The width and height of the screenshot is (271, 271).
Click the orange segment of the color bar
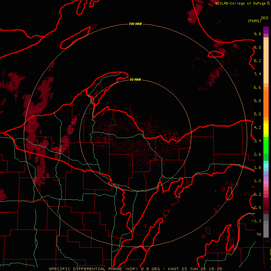click(x=266, y=104)
